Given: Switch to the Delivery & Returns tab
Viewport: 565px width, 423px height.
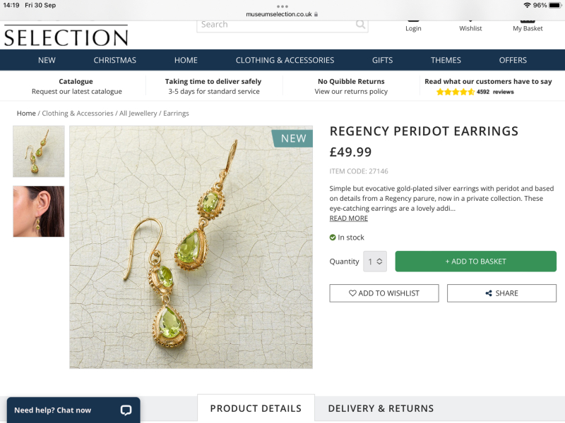Looking at the screenshot, I should (x=380, y=408).
